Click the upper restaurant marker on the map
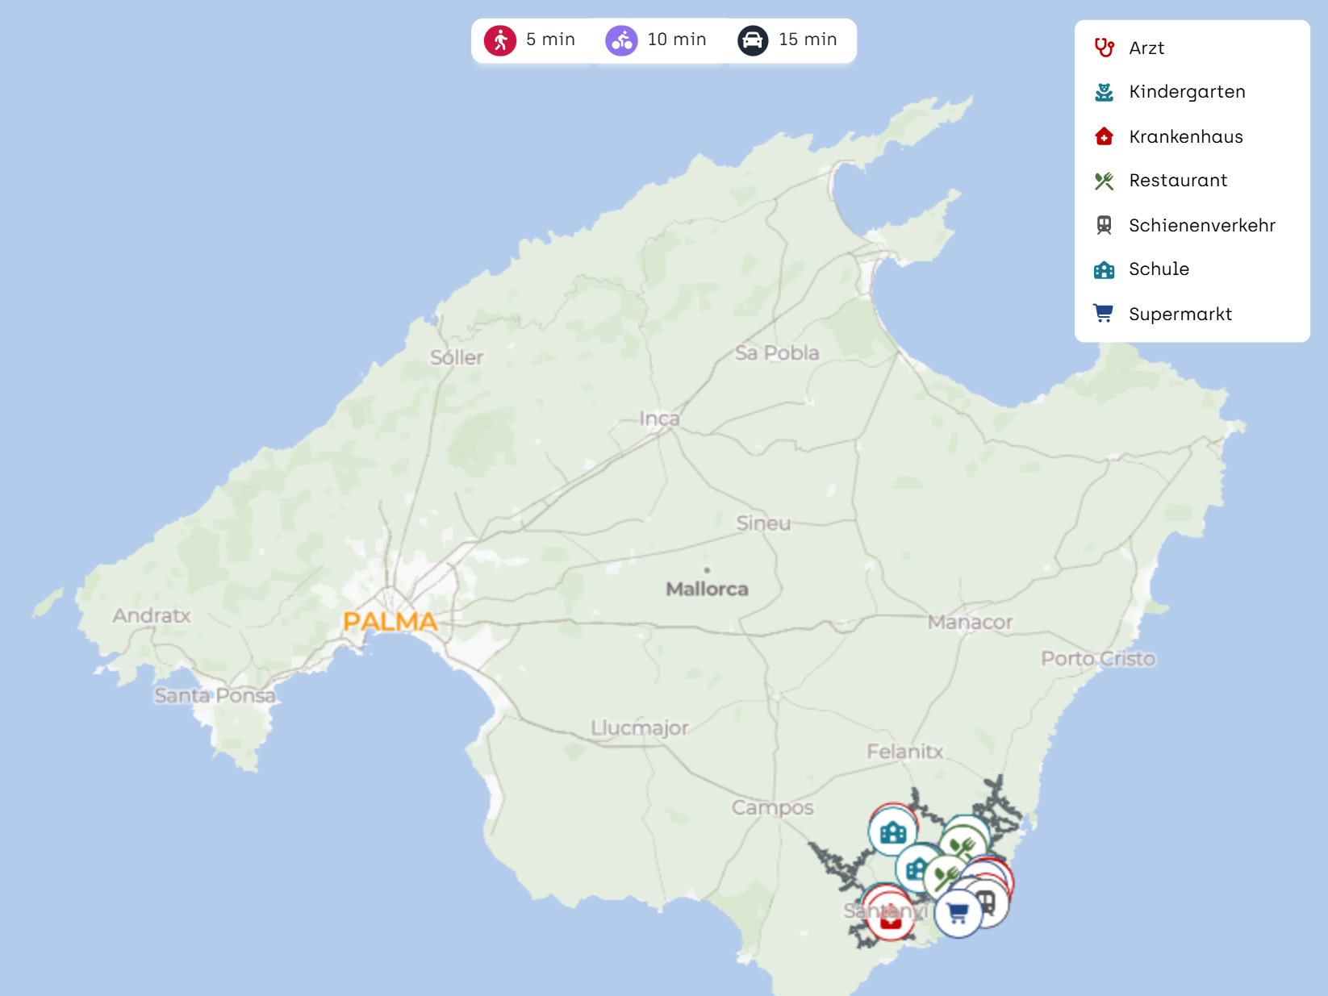The width and height of the screenshot is (1328, 996). tap(963, 844)
